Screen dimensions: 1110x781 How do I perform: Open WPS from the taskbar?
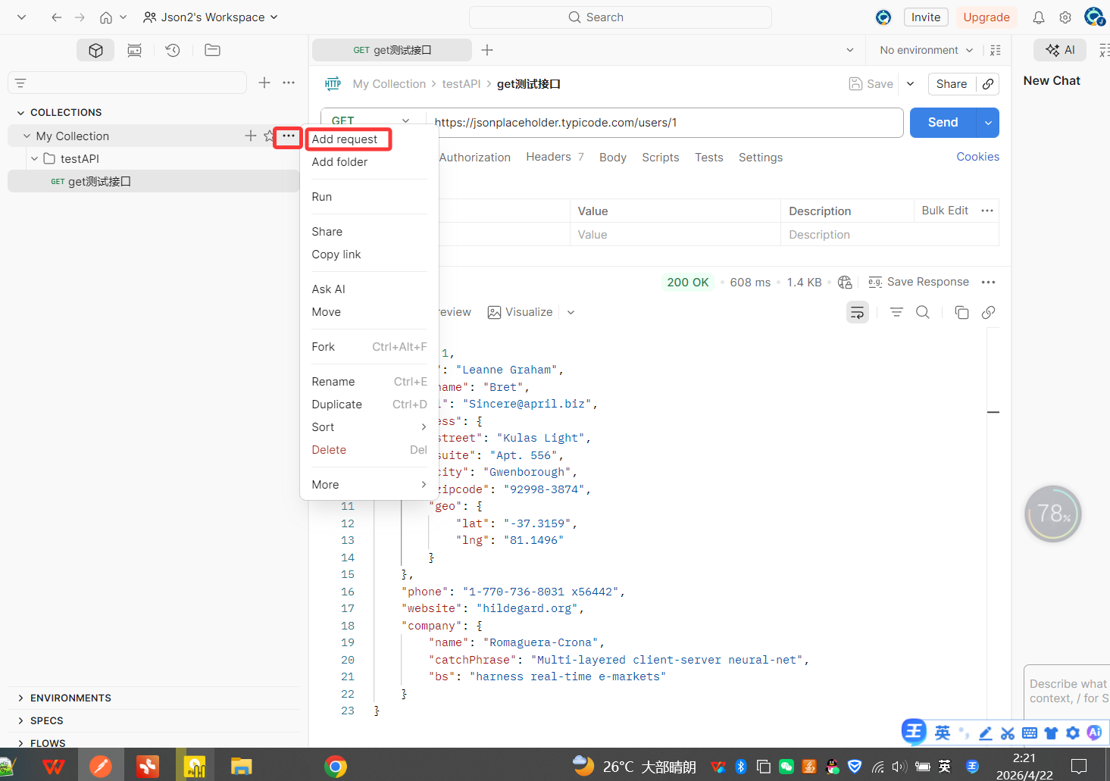click(53, 767)
